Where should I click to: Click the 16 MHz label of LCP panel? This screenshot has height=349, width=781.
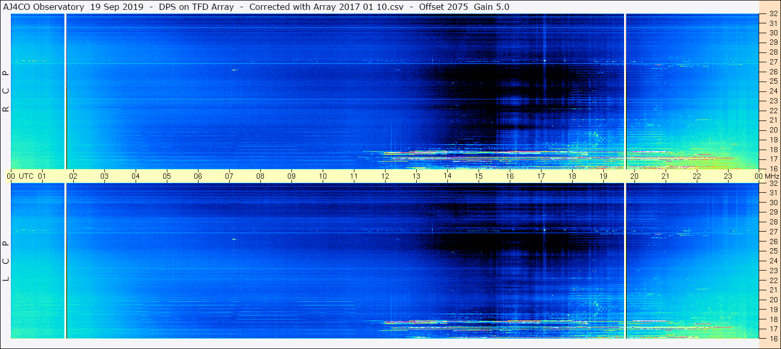point(773,338)
